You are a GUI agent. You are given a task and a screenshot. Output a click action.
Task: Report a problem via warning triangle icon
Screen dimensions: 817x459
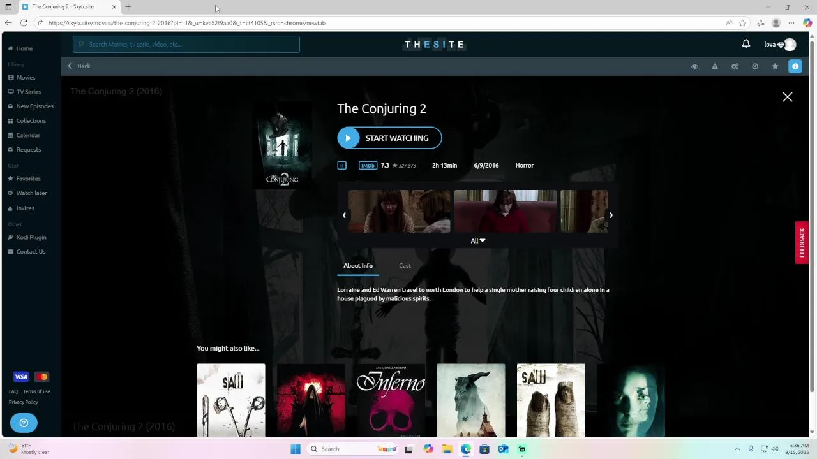[715, 66]
